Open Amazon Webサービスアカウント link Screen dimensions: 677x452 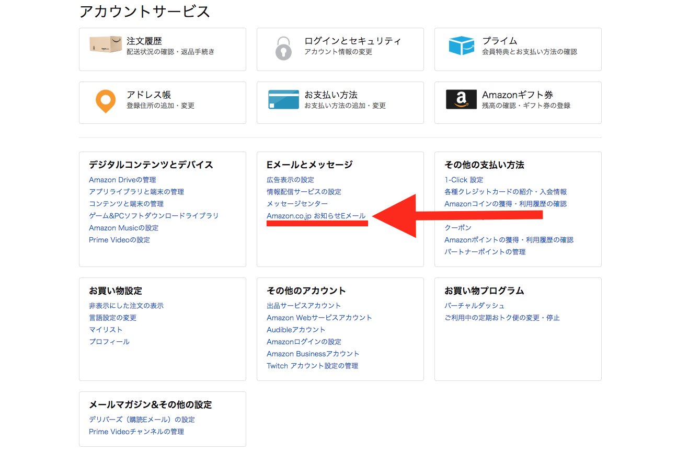point(319,318)
